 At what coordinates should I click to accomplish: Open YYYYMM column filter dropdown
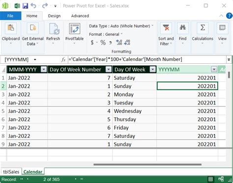[x=214, y=69]
